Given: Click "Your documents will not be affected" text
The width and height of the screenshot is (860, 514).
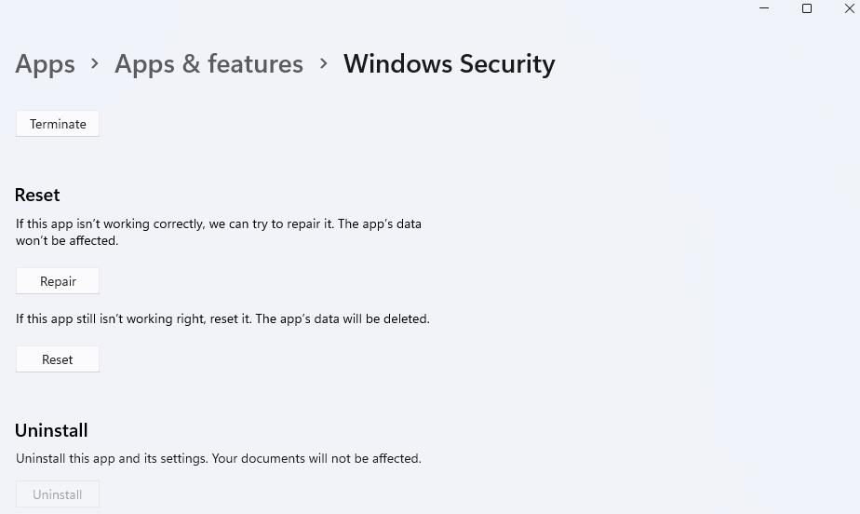Looking at the screenshot, I should 316,458.
